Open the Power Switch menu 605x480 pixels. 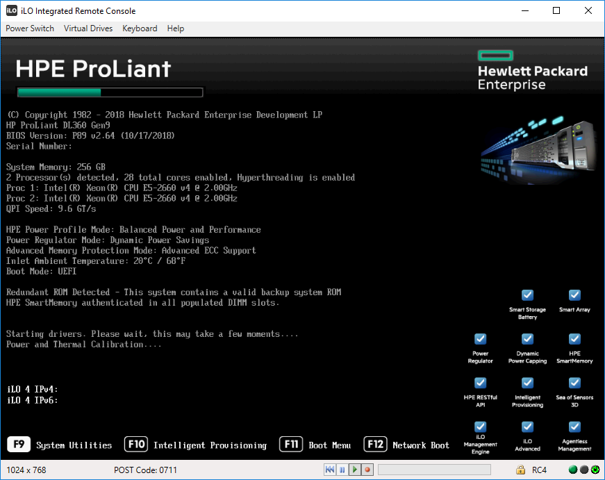[x=30, y=28]
